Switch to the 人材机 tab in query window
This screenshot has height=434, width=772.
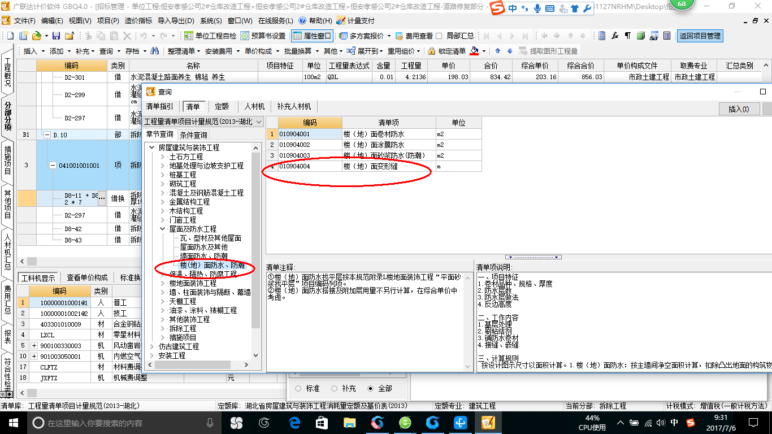[254, 106]
